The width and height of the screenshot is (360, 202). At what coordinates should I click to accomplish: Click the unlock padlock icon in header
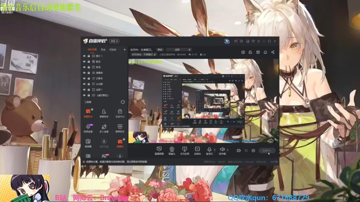[x=250, y=52]
